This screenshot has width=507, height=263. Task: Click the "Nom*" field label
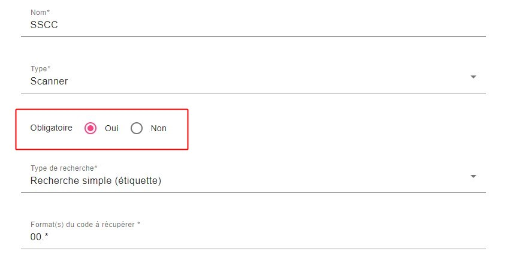[x=40, y=12]
